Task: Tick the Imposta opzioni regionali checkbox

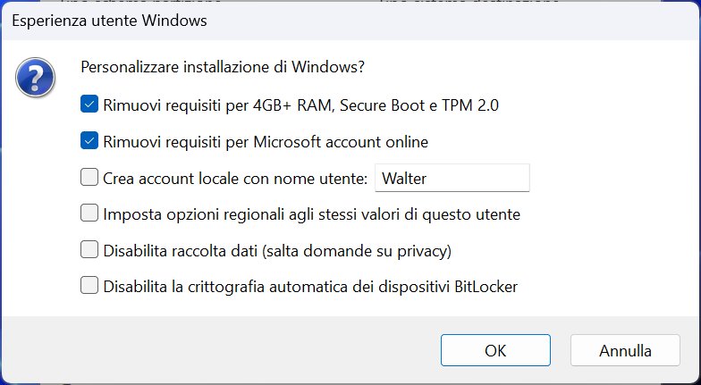Action: [89, 213]
